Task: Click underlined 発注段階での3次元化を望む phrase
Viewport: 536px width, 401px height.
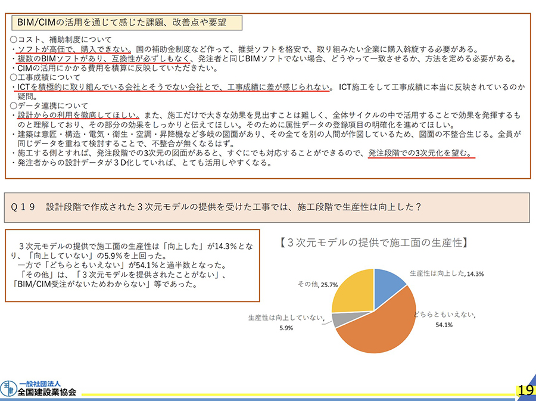Action: [x=420, y=153]
